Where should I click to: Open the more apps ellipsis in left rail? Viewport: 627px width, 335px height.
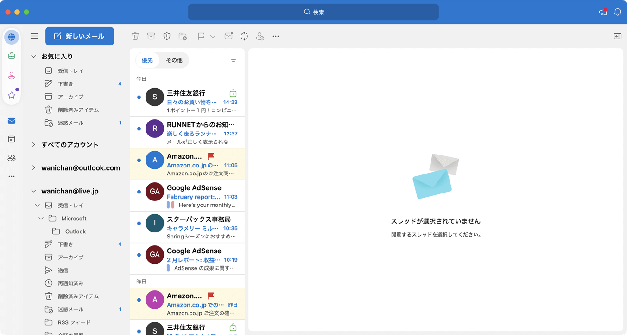(12, 176)
